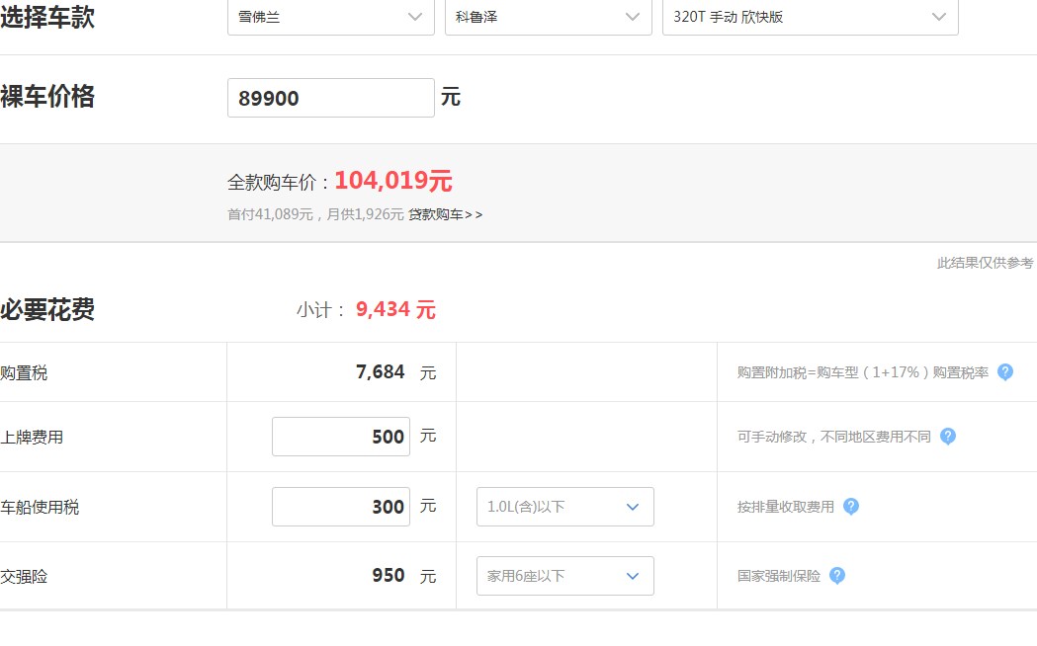Click the 裸车价格 heading
The height and width of the screenshot is (646, 1037).
47,97
